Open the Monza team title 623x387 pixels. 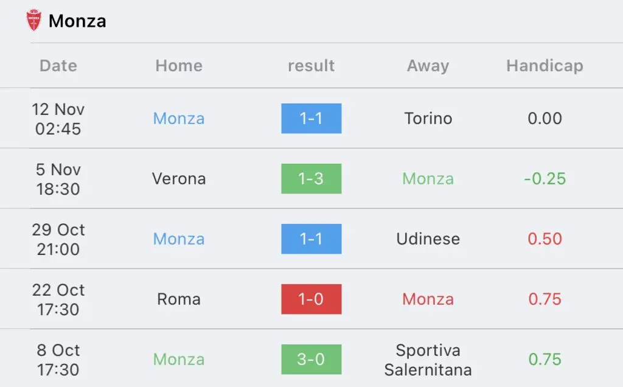(x=77, y=21)
